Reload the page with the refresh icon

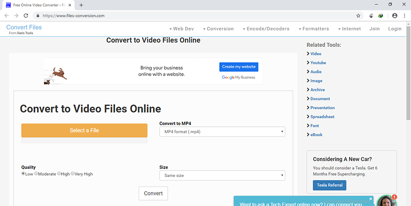click(26, 15)
